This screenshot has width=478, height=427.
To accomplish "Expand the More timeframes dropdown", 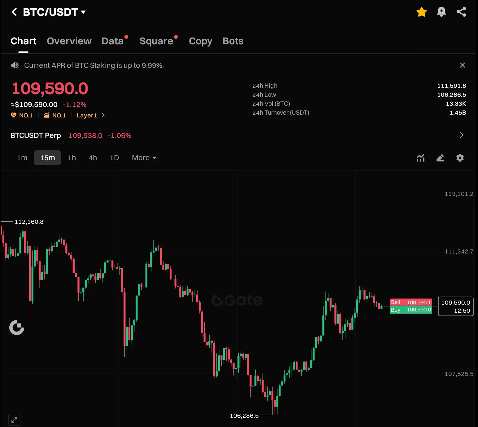I will point(144,158).
